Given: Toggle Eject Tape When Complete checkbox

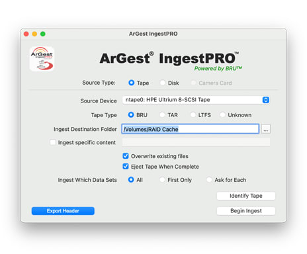Looking at the screenshot, I should point(126,166).
